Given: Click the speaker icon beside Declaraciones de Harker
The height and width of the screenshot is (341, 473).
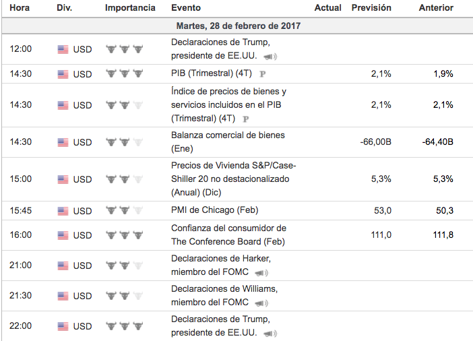Looking at the screenshot, I should point(261,272).
